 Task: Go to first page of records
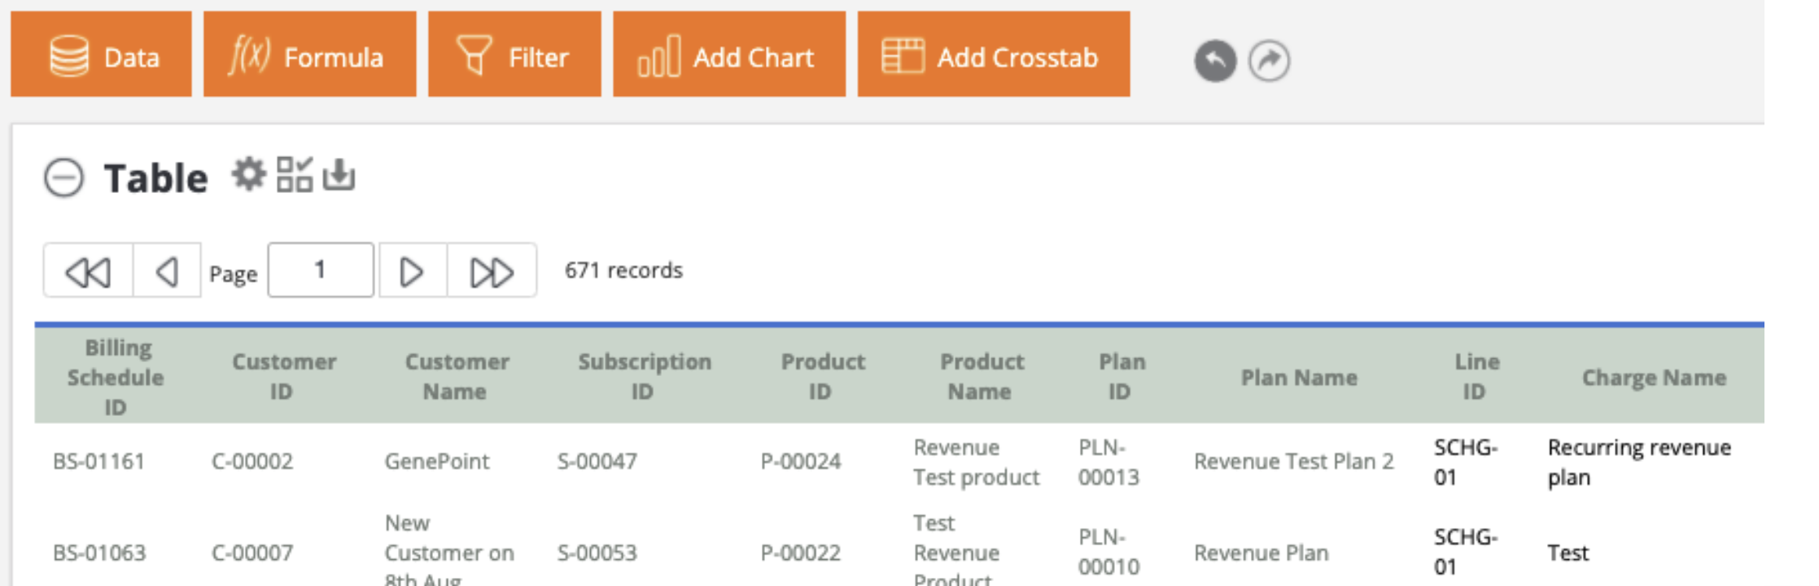[x=88, y=271]
